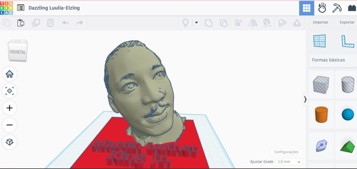Click the FRONTAL view cube
The image size is (357, 169).
17,51
